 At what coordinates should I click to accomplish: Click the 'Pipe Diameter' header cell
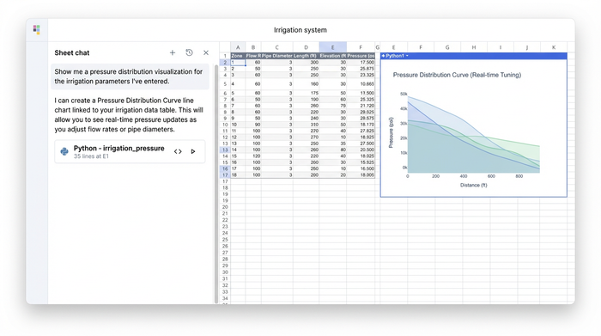click(276, 56)
